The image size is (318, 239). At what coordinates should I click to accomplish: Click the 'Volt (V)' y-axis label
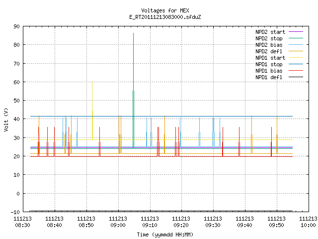(6, 119)
